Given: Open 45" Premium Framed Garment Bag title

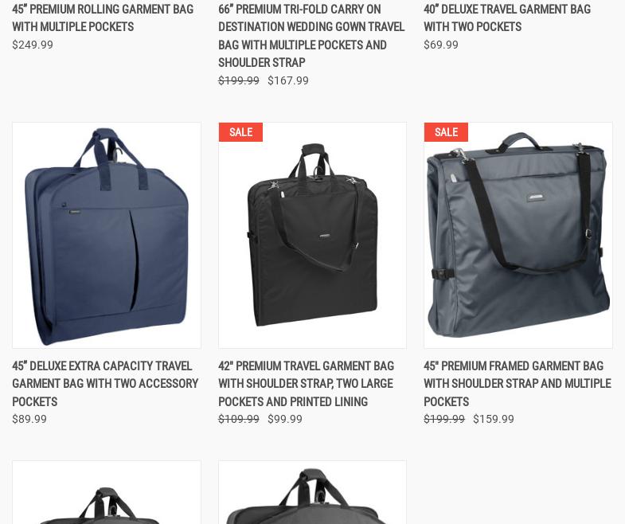Looking at the screenshot, I should click(518, 384).
